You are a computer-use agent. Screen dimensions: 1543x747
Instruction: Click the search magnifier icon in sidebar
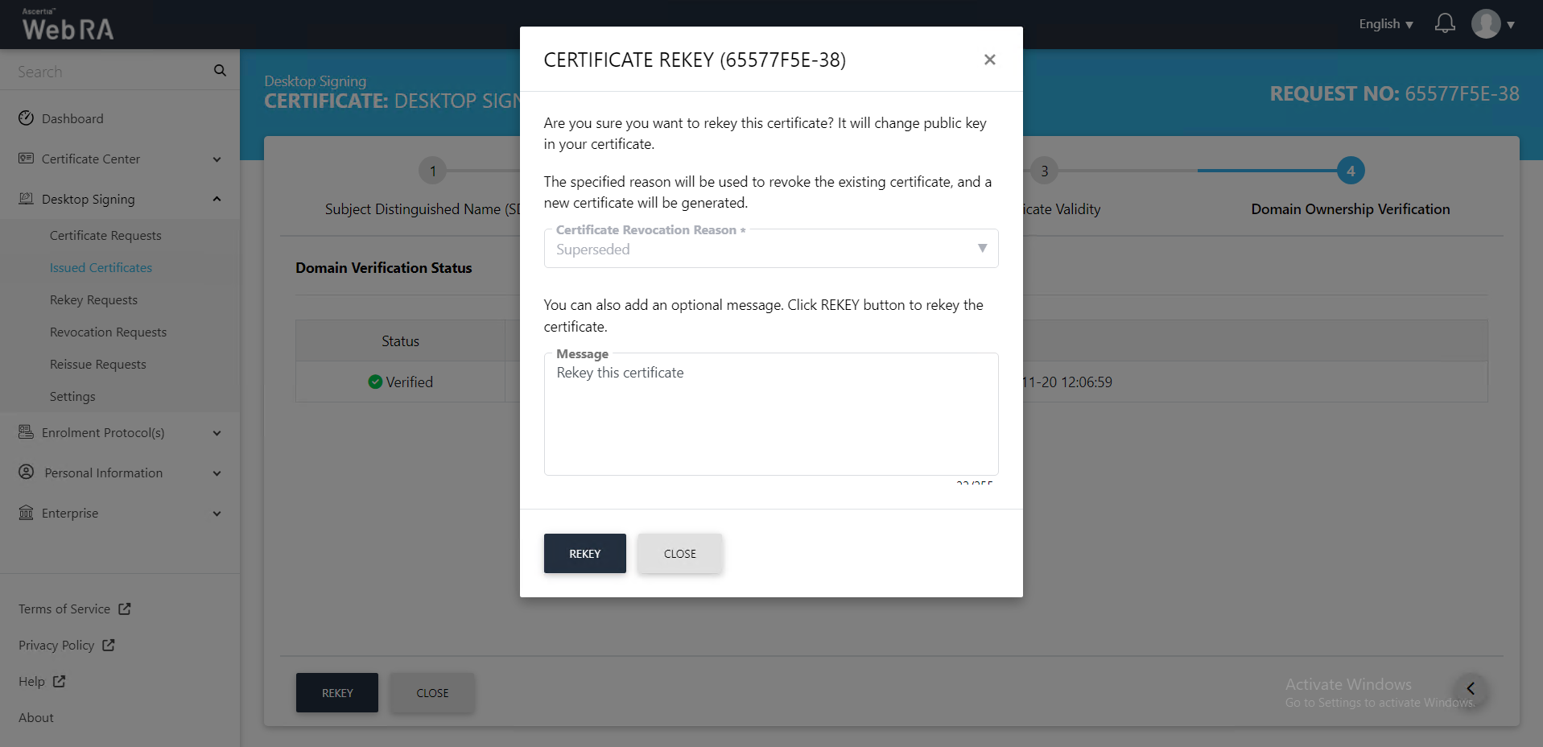click(220, 71)
